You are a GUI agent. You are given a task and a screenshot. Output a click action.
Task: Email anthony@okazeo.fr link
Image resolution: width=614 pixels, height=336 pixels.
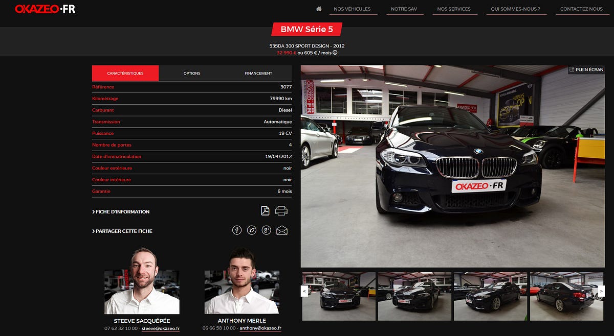tap(260, 328)
